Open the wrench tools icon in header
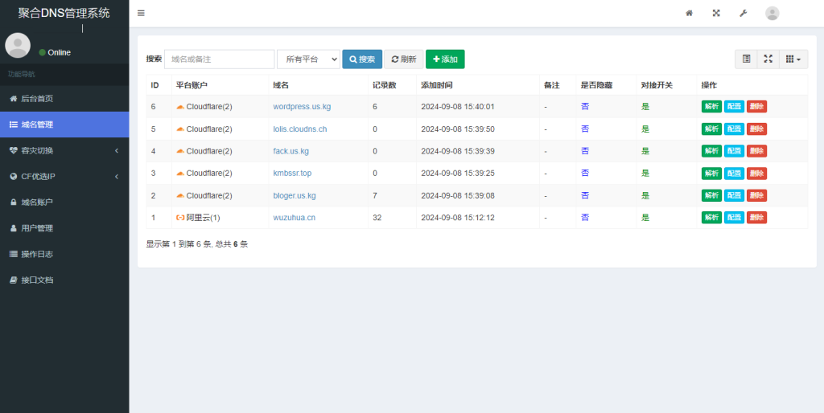The width and height of the screenshot is (824, 413). coord(743,13)
